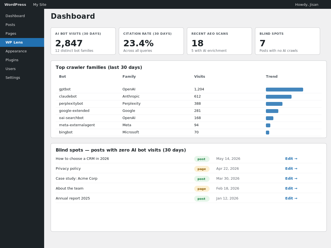Click the Bot column header
Image resolution: width=331 pixels, height=248 pixels.
[62, 77]
